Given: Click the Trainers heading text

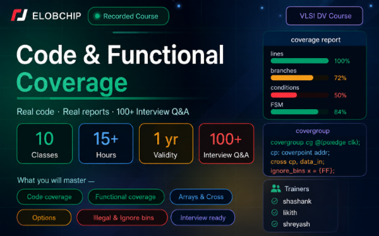Looking at the screenshot, I should [x=297, y=189].
